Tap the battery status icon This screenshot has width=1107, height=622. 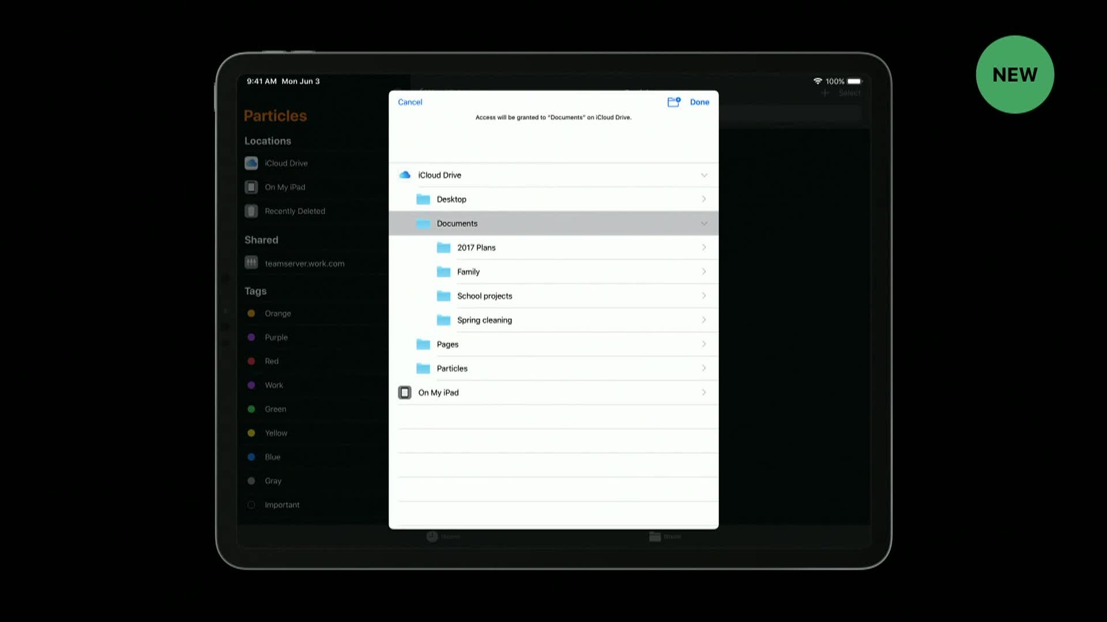tap(855, 81)
